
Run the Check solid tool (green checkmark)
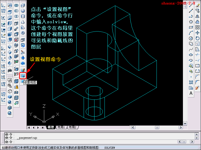tap(16, 103)
